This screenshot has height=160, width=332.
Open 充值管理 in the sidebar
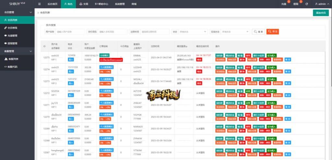coord(17,36)
